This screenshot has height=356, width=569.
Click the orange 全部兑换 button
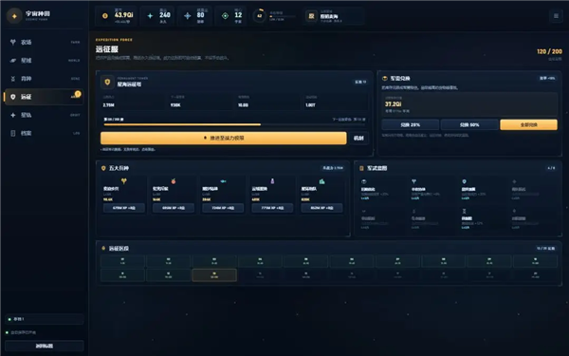[529, 124]
